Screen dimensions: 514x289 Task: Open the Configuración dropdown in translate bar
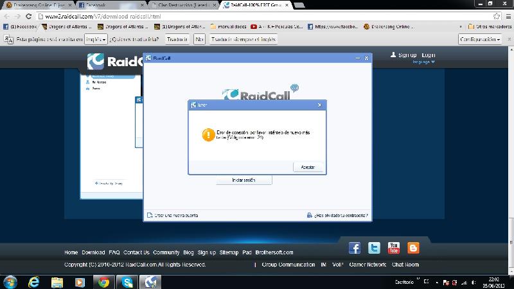480,39
